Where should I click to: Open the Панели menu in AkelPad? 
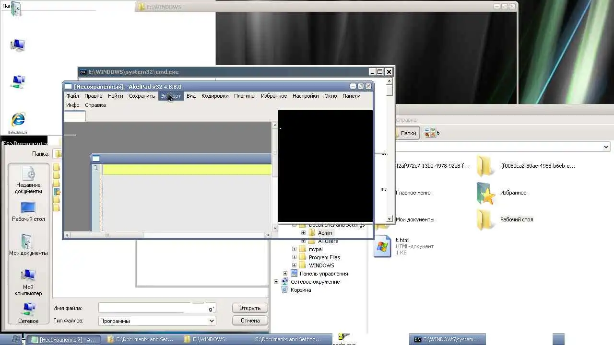[351, 96]
